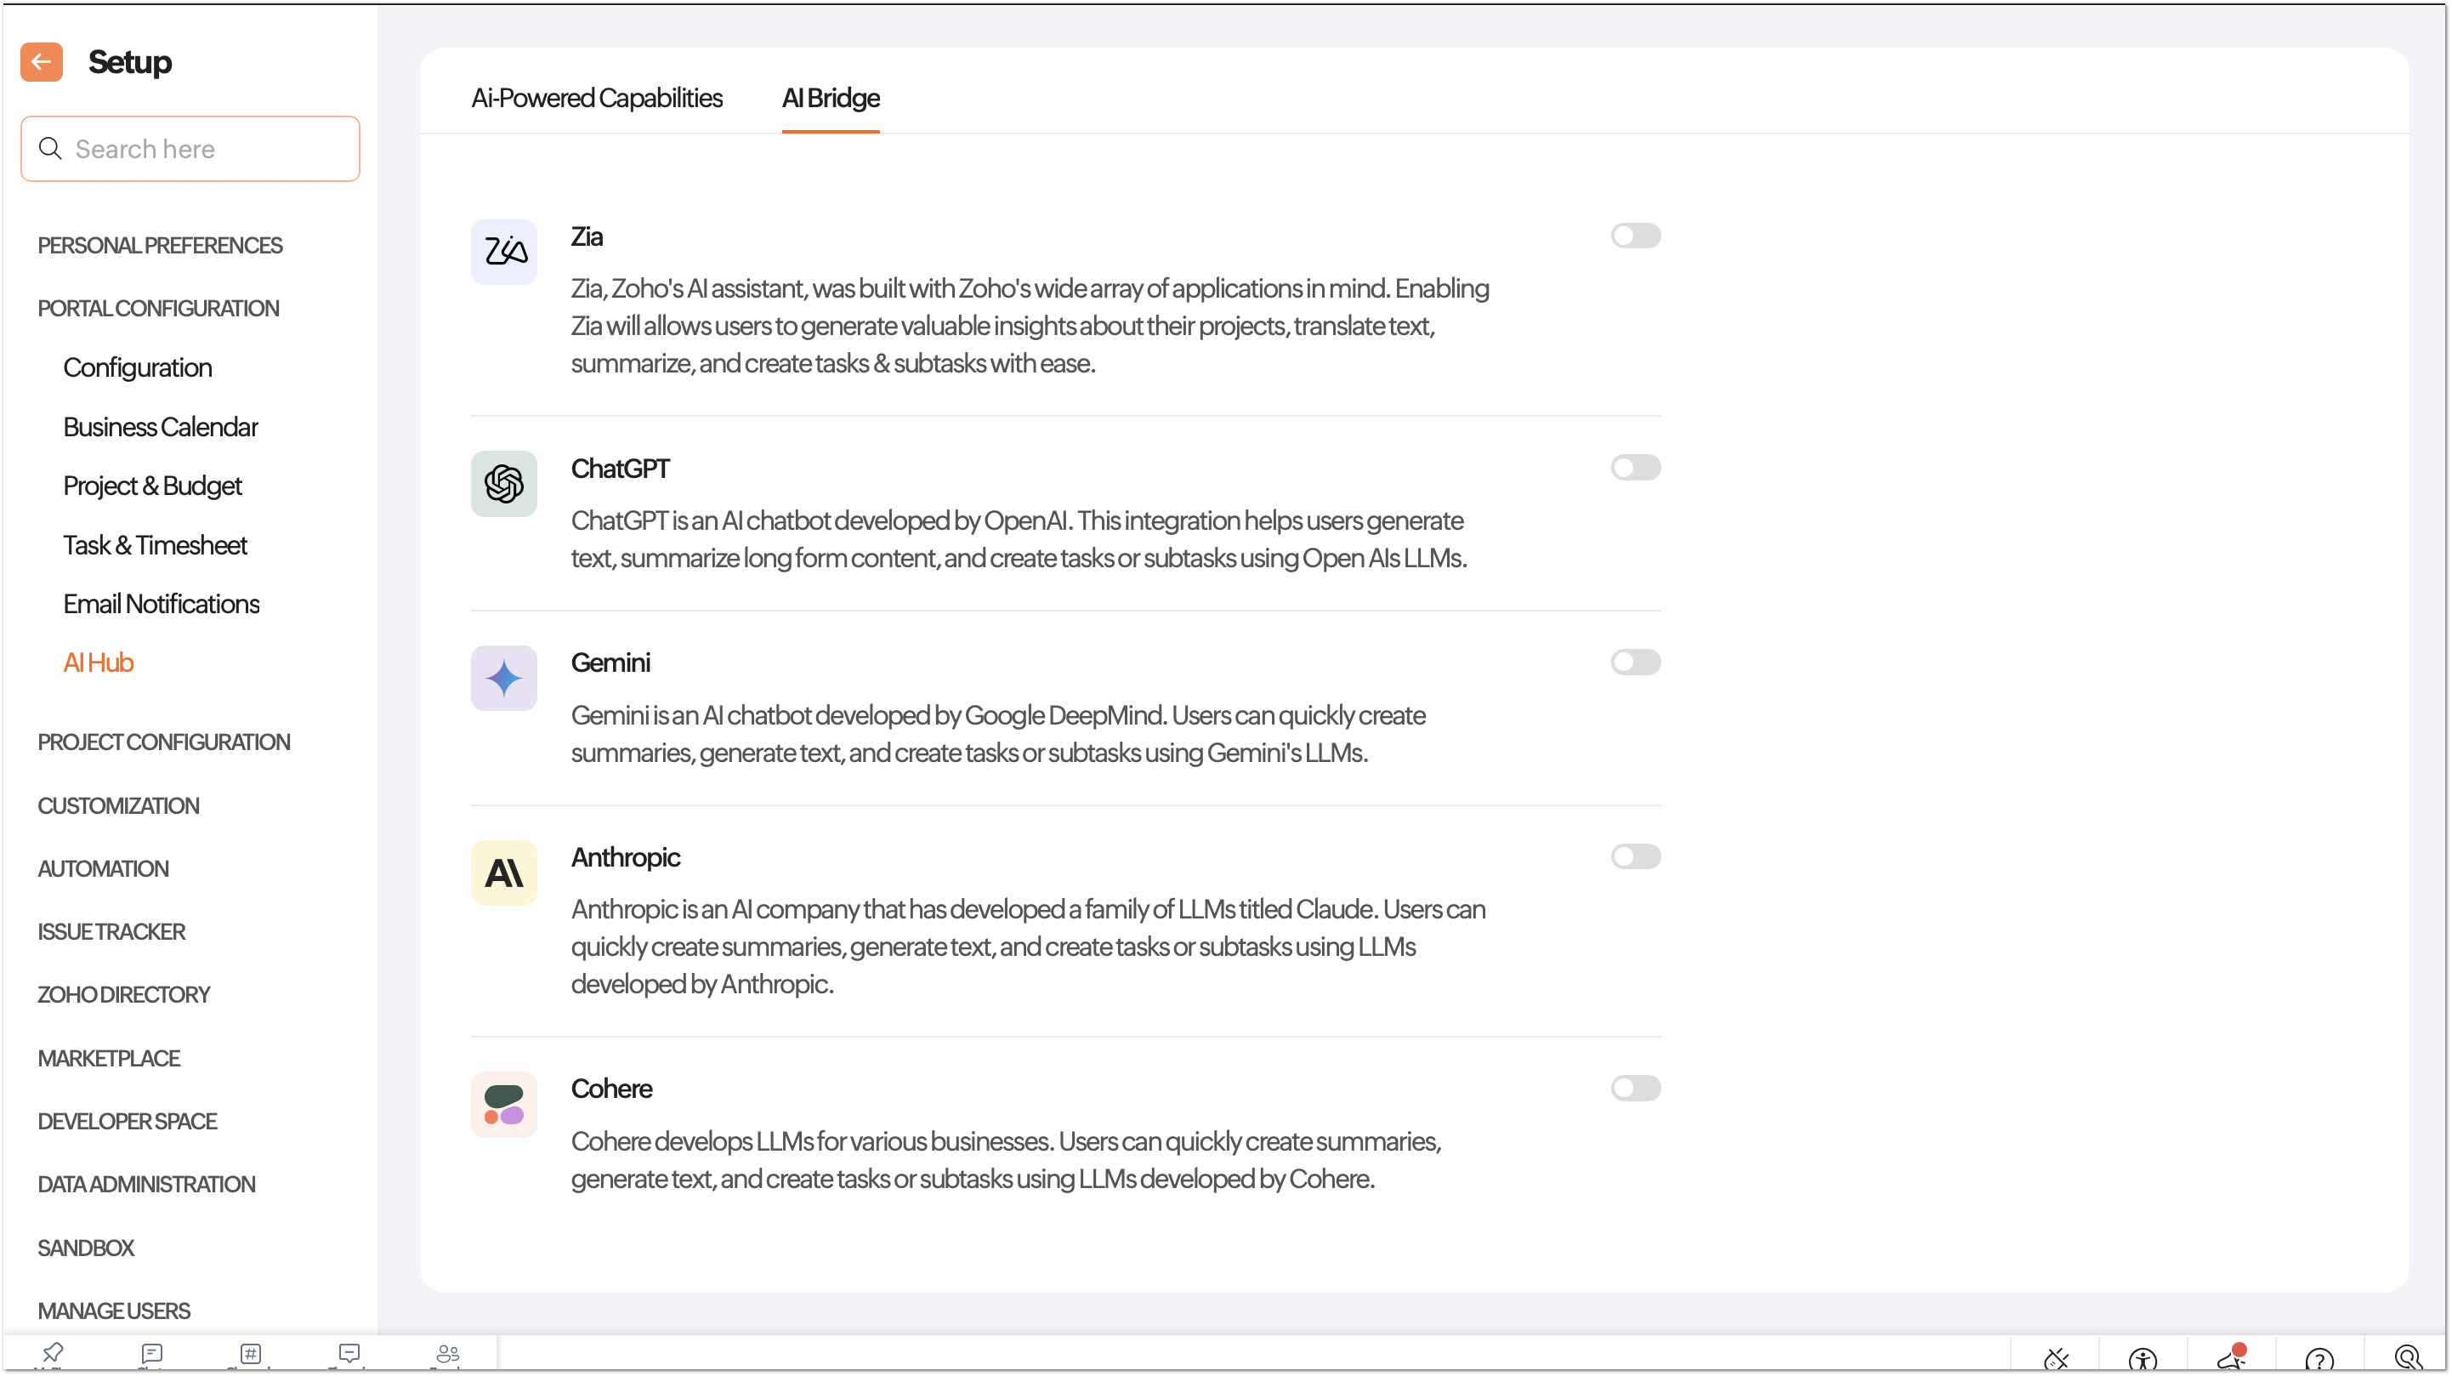Open the announcements megaphone icon
This screenshot has width=2452, height=1376.
coord(2231,1357)
